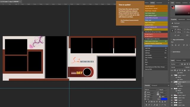Image resolution: width=190 pixels, height=107 pixels.
Task: Open the leading (Auto) dropdown
Action: click(x=163, y=92)
